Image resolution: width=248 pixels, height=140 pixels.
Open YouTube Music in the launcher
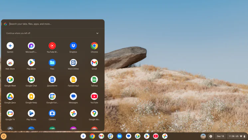tap(52, 46)
